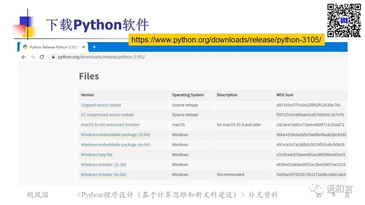Click the QR code image
This screenshot has width=365, height=205.
pos(344,21)
